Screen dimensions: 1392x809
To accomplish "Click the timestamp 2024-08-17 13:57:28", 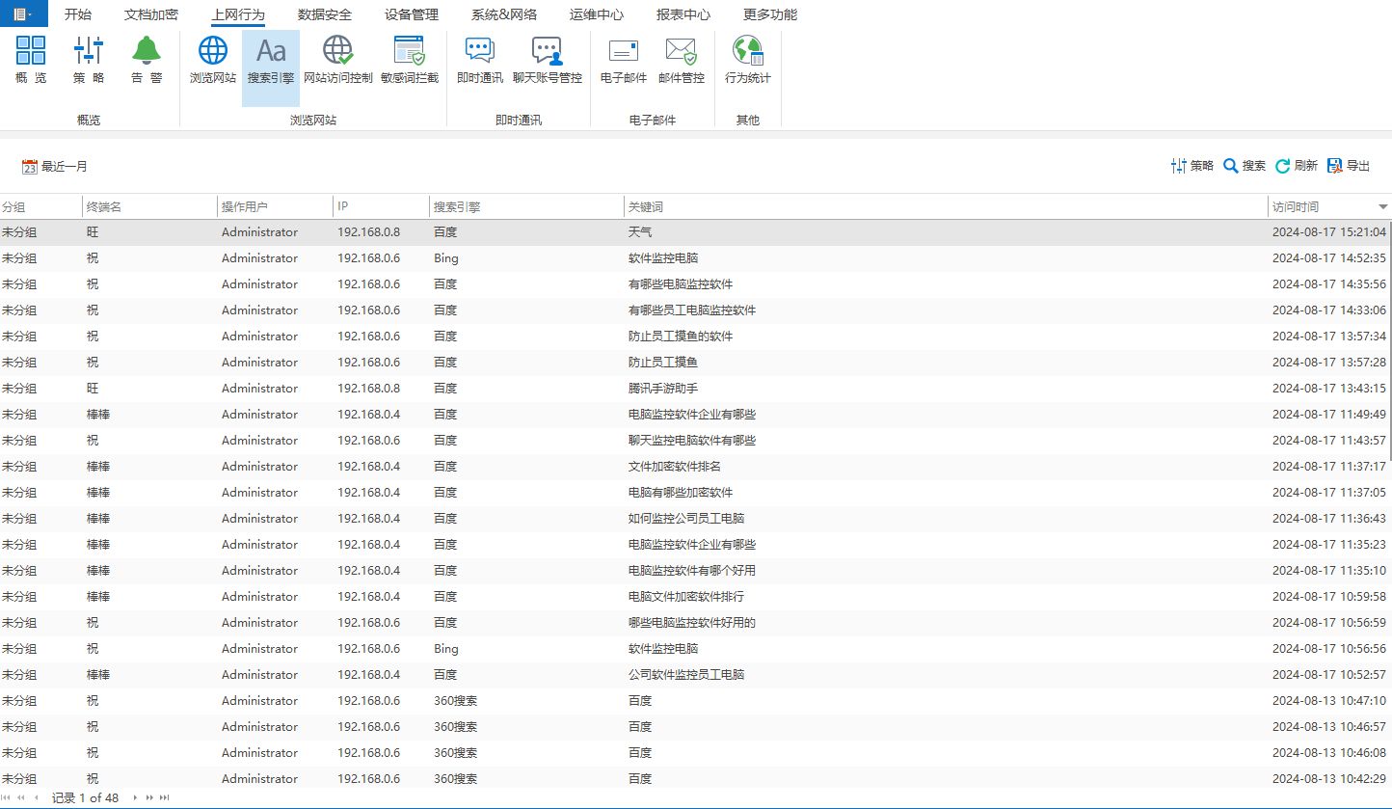I will coord(1329,363).
